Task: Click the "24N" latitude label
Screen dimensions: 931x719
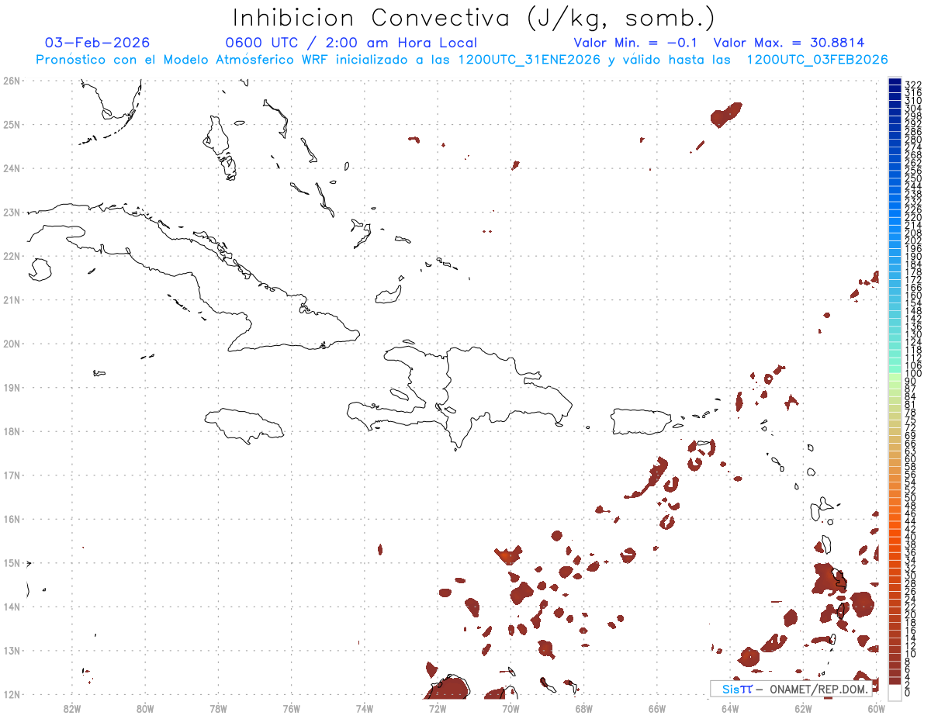Action: [11, 168]
